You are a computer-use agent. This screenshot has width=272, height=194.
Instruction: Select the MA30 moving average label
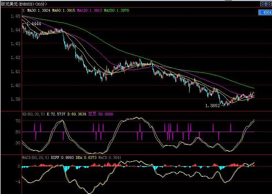click(38, 11)
